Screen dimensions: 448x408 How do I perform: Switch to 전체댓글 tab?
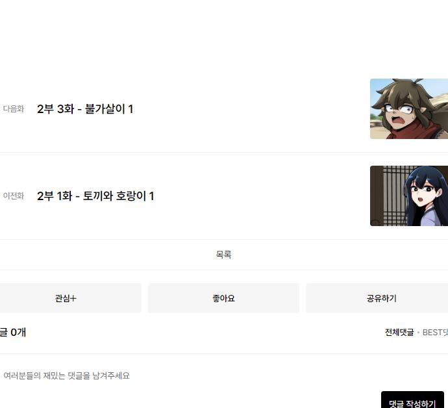(x=399, y=332)
